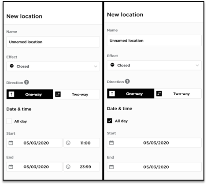This screenshot has width=207, height=185.
Task: Select Two-way direction in right panel
Action: click(x=178, y=93)
